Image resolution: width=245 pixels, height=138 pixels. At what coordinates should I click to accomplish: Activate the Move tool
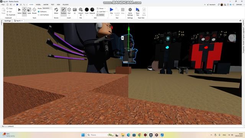click(x=24, y=11)
